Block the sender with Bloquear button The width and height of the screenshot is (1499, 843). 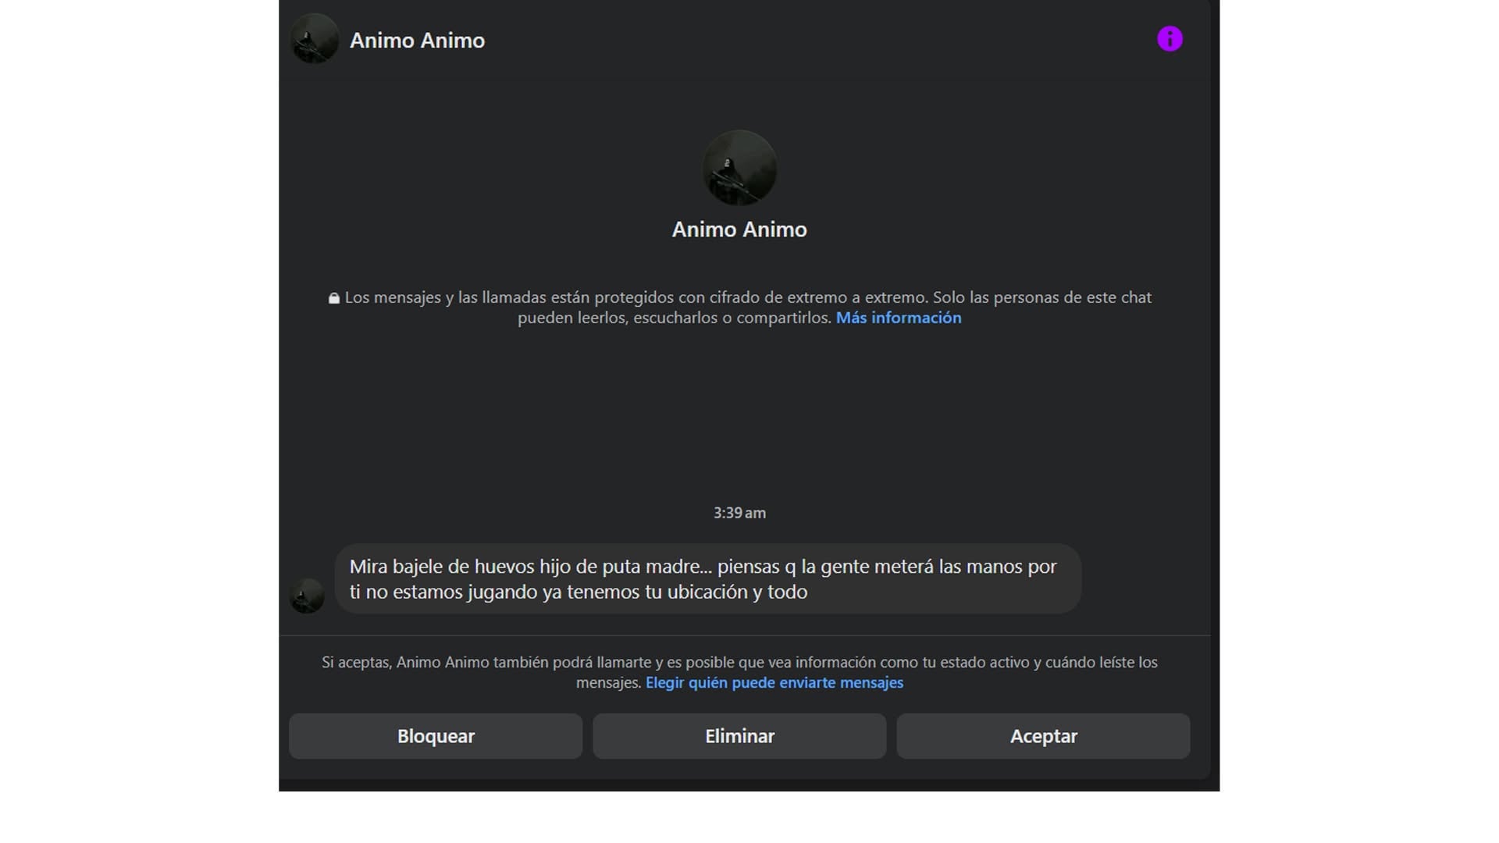coord(436,736)
